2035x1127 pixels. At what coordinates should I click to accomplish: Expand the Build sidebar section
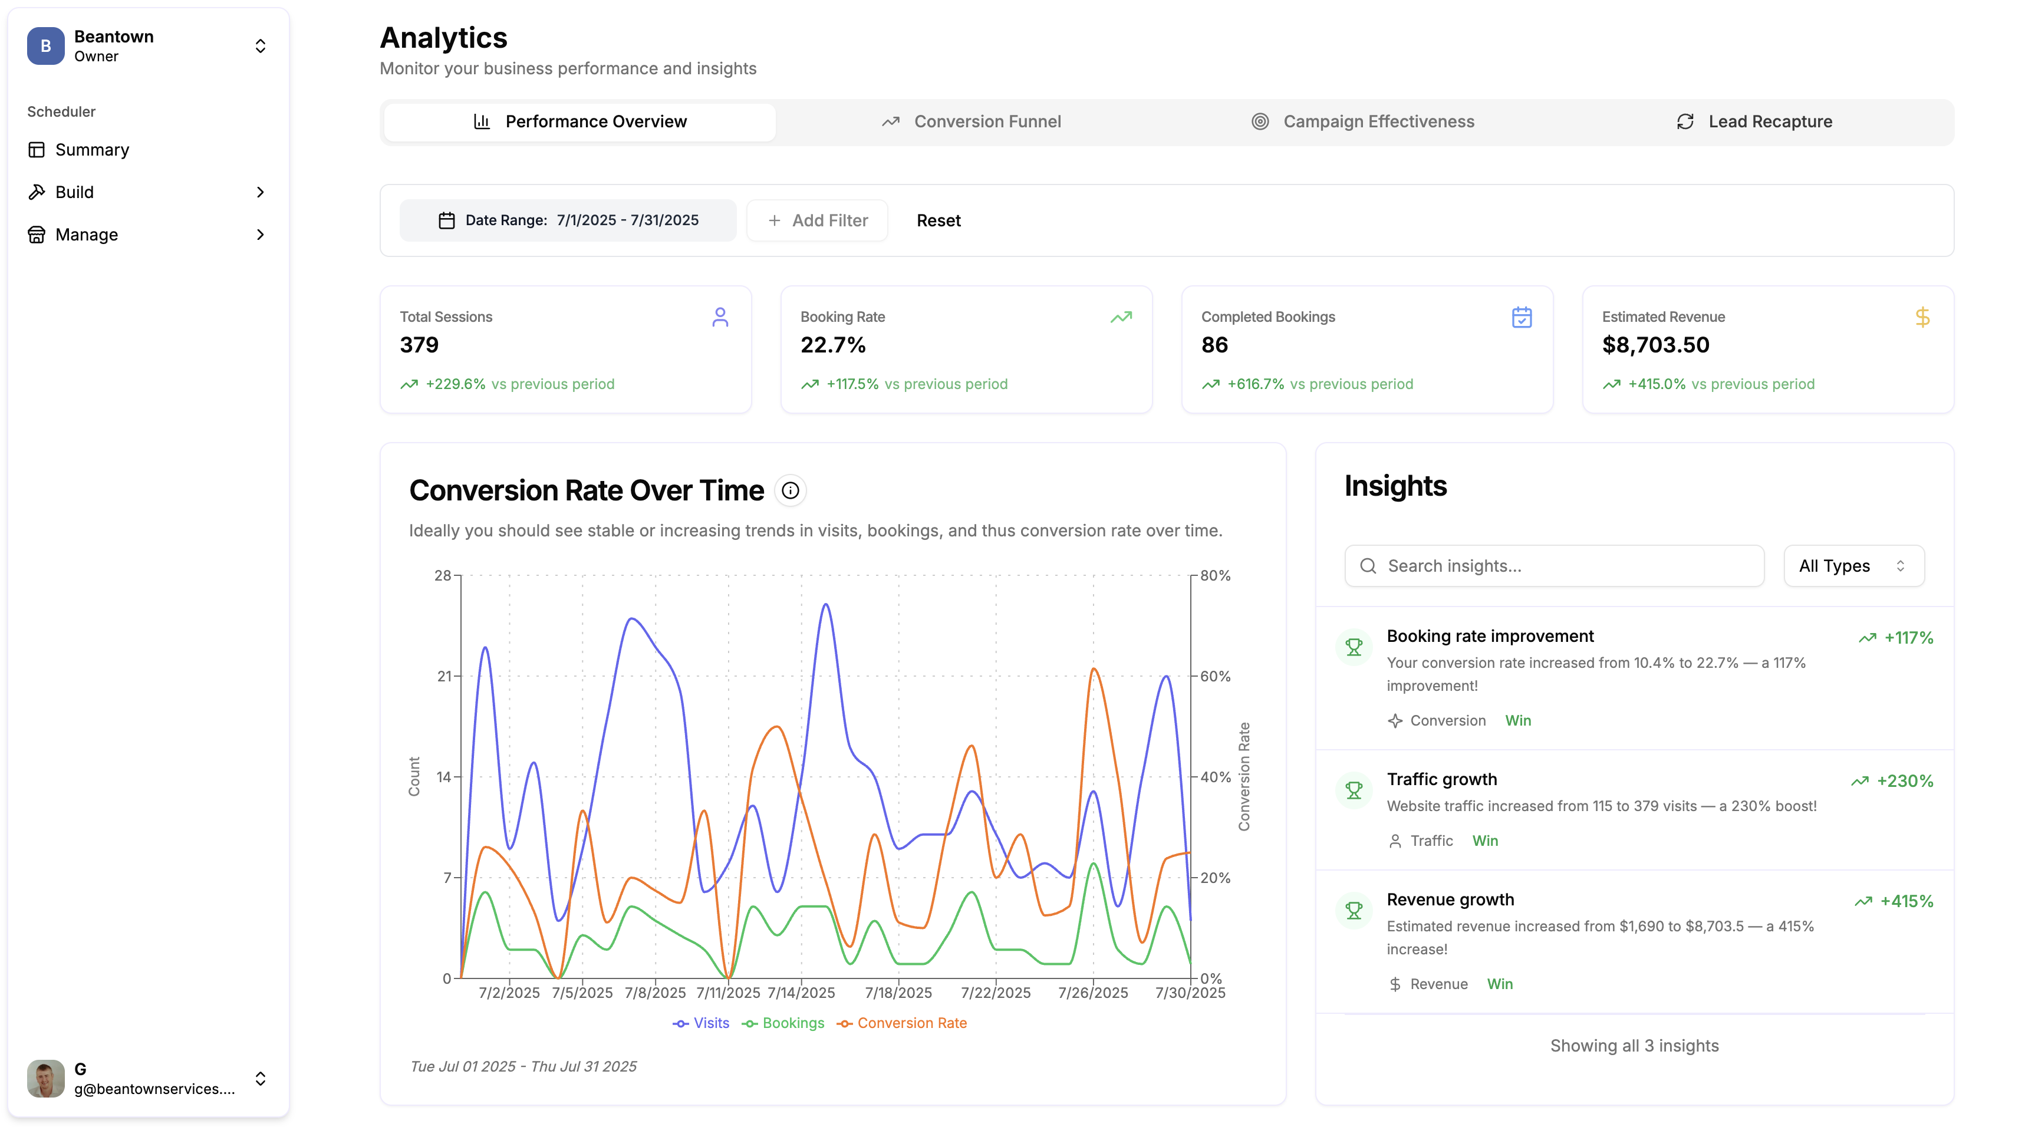(x=261, y=192)
